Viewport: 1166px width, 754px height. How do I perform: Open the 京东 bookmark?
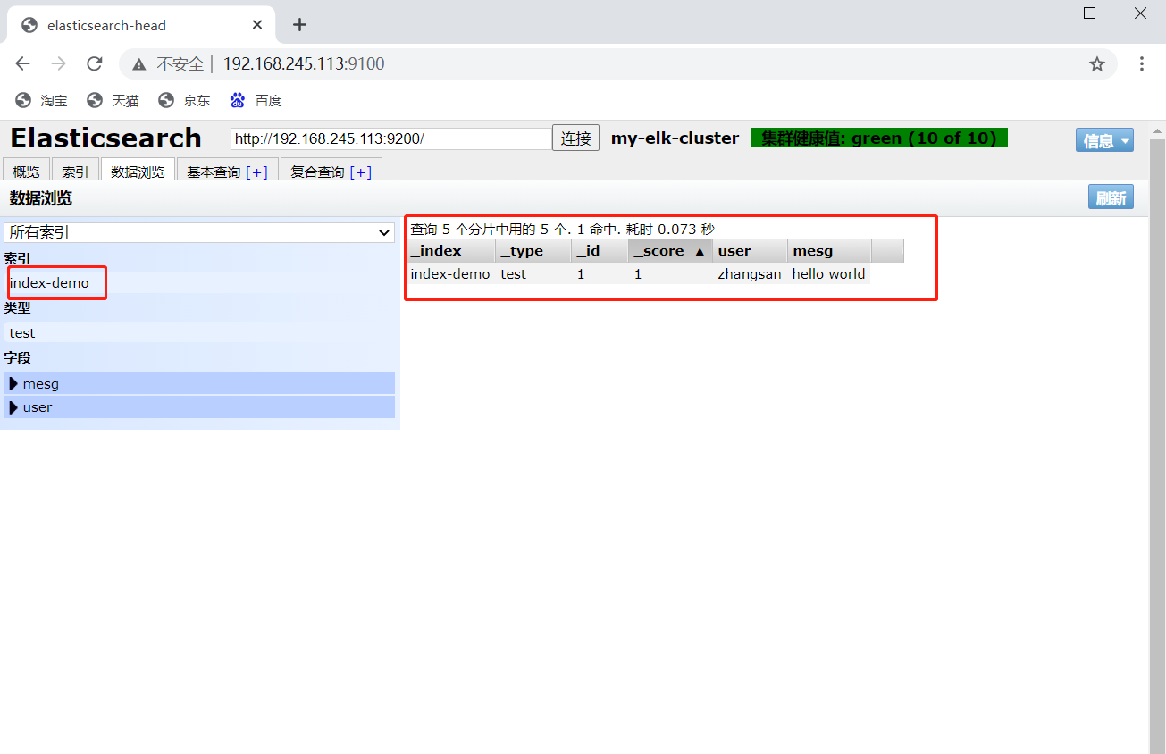tap(184, 100)
